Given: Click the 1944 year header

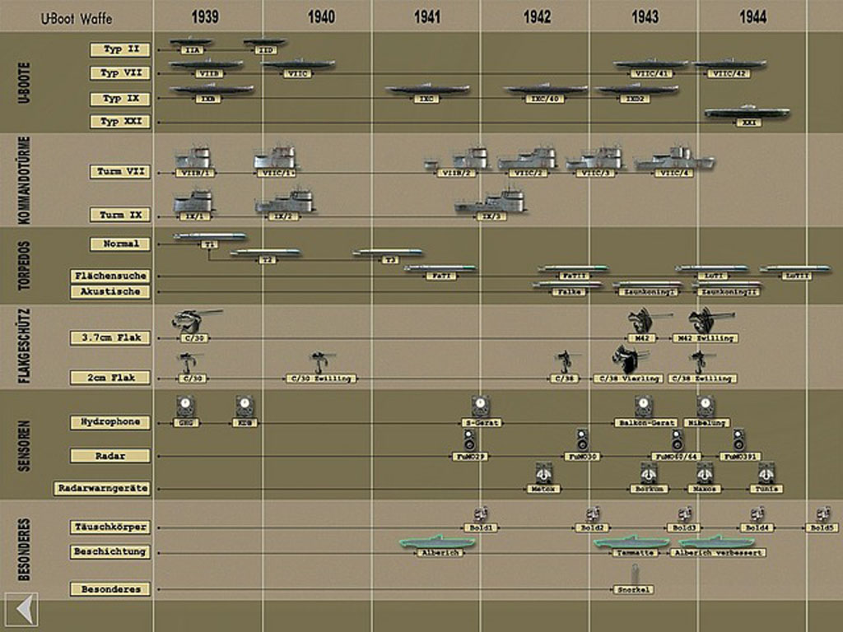Looking at the screenshot, I should (752, 16).
